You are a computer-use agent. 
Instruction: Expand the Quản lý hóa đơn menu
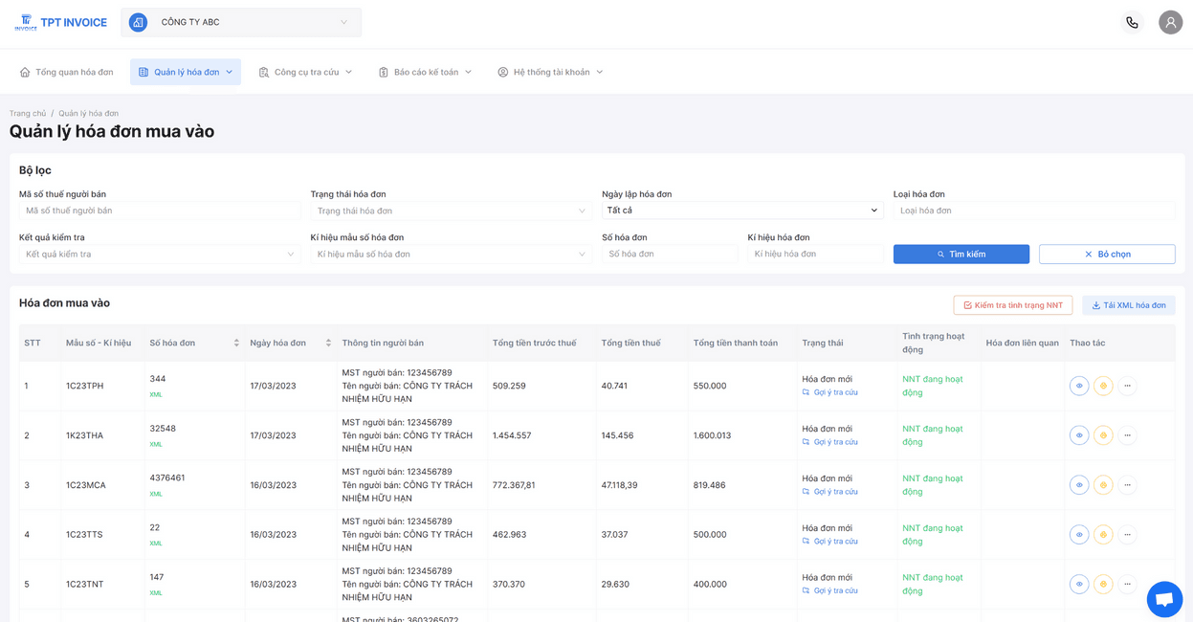click(x=186, y=72)
